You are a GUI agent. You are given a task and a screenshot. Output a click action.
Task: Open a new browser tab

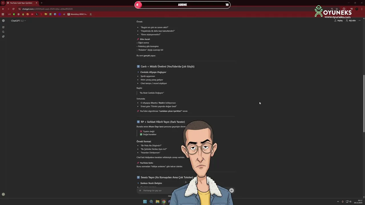click(x=42, y=3)
